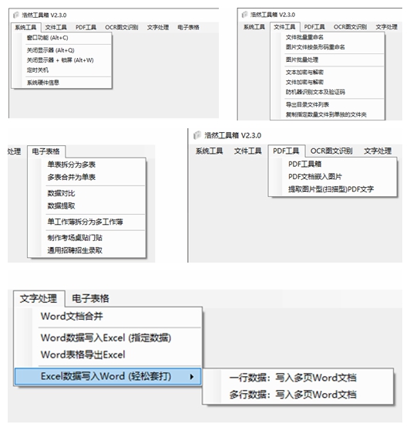Open 定时关机 from the system tools menu

[38, 70]
